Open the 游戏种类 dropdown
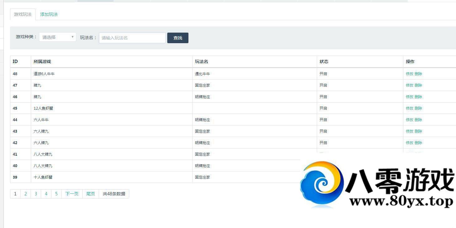456x228 pixels. (x=58, y=37)
